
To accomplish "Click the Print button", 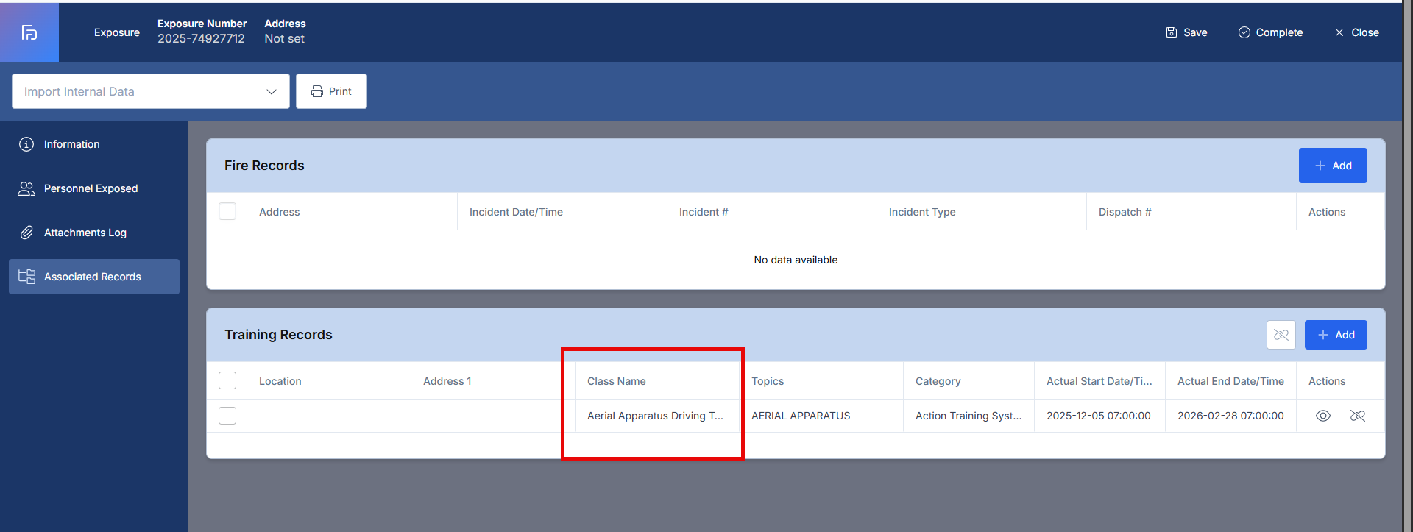I will pos(331,91).
